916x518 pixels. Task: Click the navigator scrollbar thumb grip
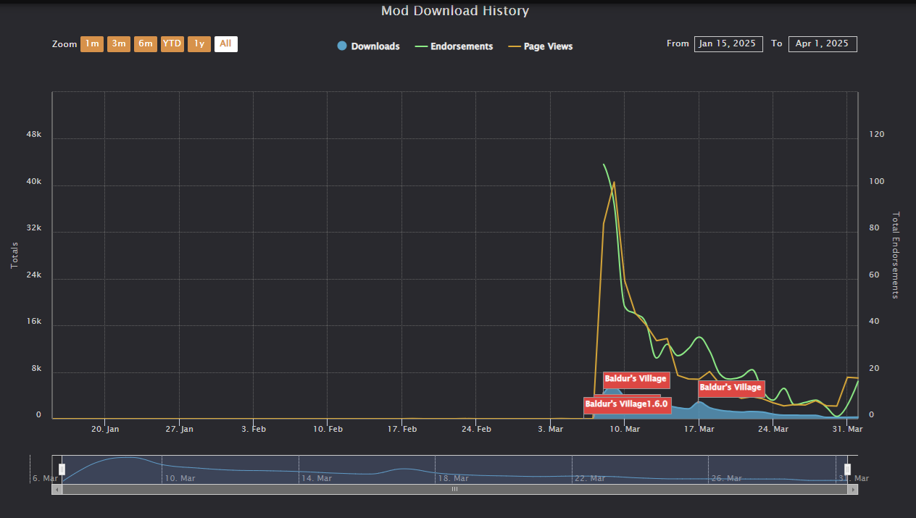point(455,489)
